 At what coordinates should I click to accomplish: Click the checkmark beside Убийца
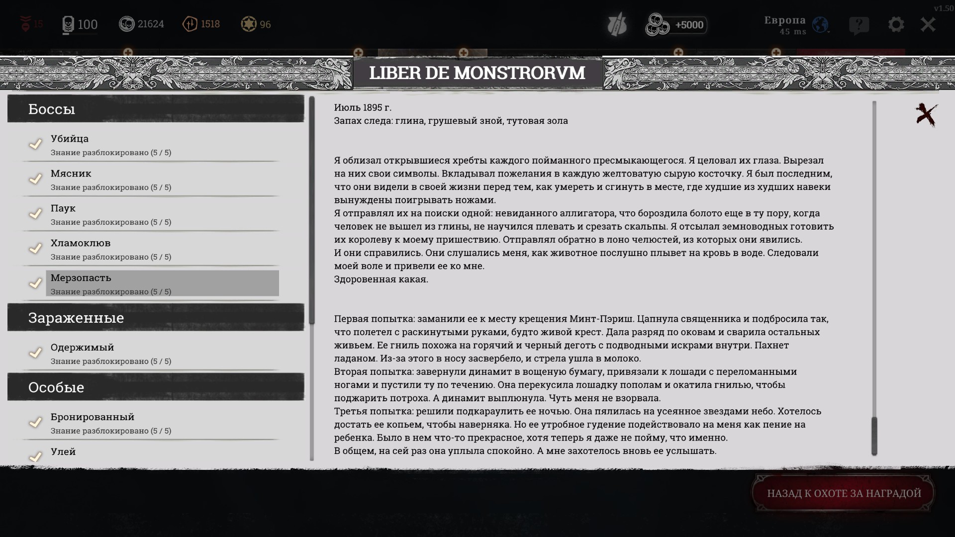pos(35,144)
